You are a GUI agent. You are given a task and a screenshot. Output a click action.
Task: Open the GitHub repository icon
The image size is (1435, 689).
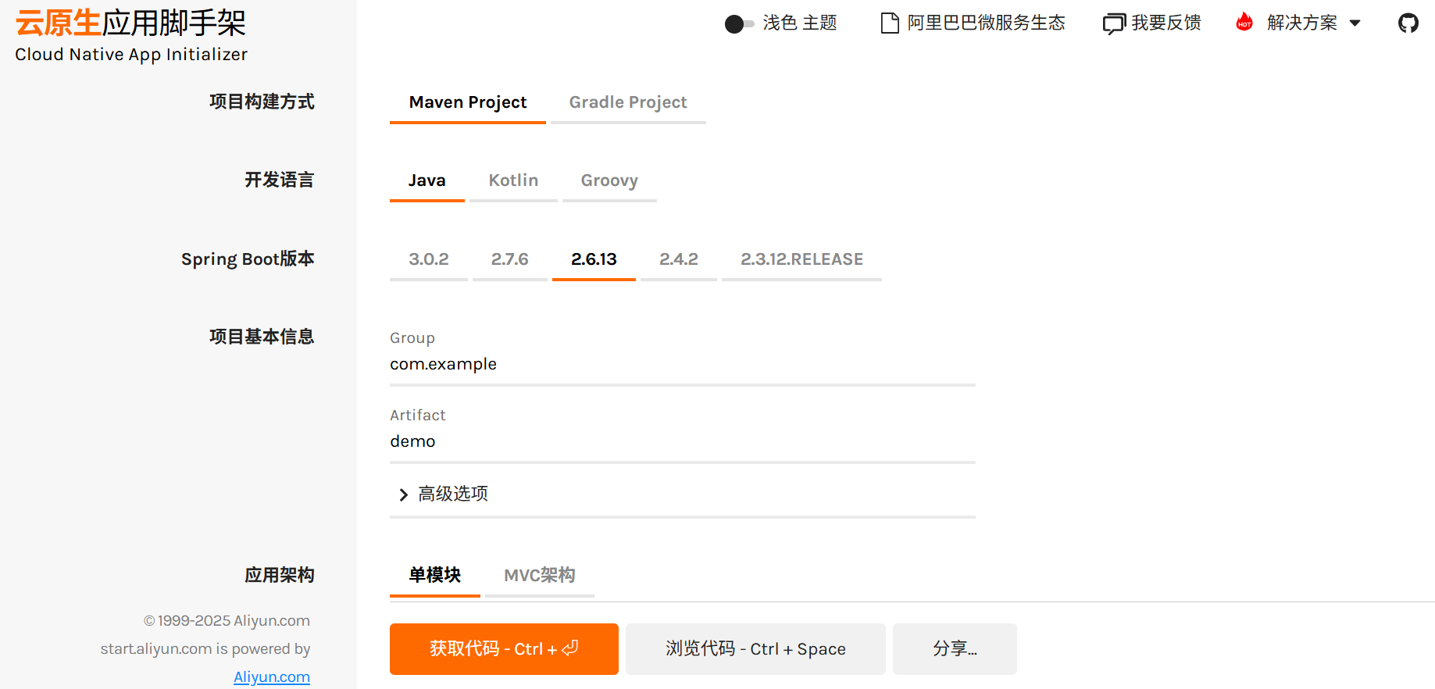coord(1408,23)
